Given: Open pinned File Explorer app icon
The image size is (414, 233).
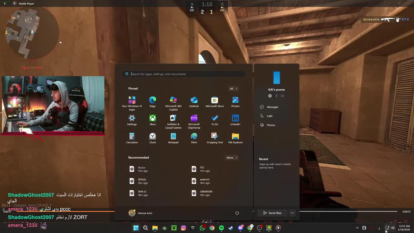Looking at the screenshot, I should (235, 138).
